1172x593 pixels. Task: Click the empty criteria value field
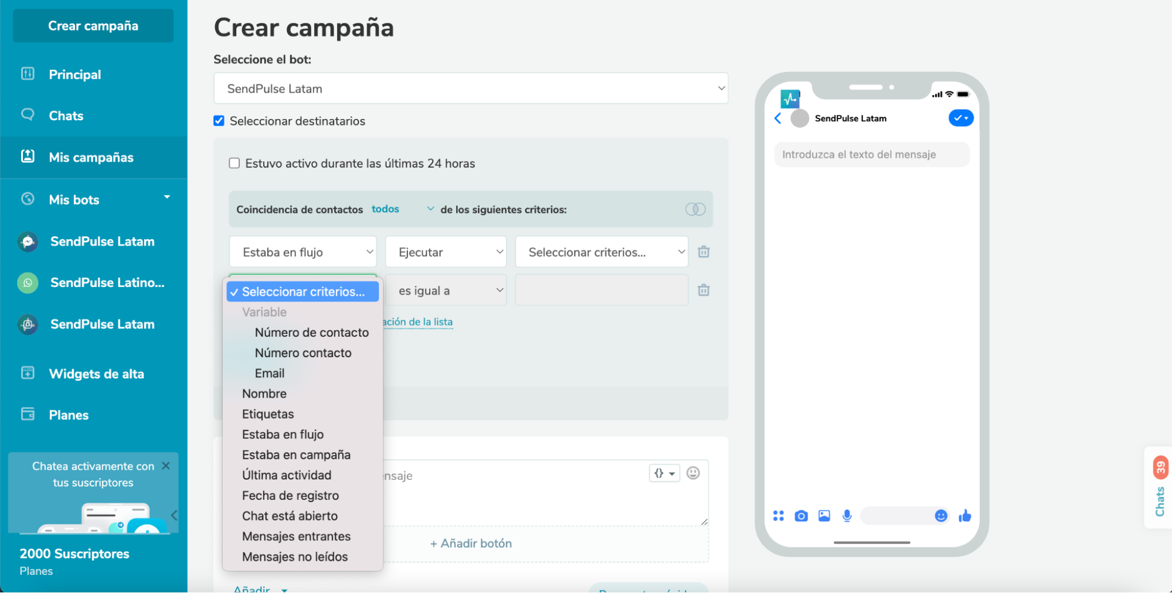tap(602, 290)
